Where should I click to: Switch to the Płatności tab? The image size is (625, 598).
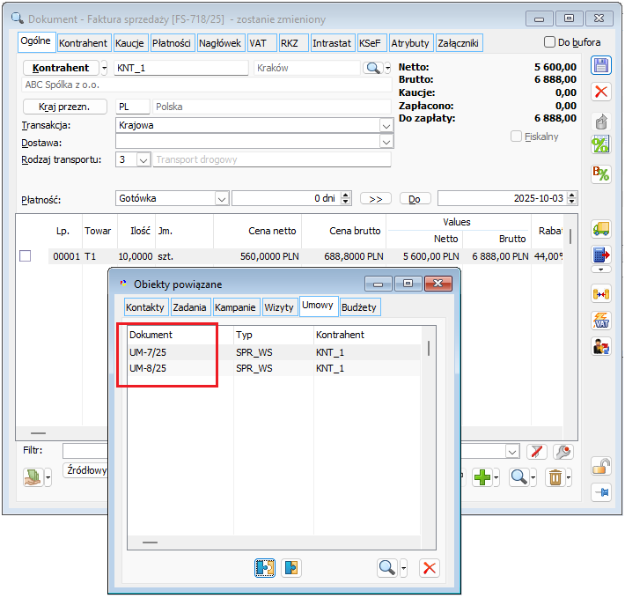[x=171, y=42]
